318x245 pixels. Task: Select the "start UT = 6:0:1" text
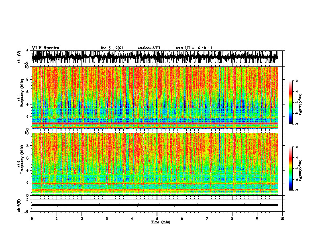[194, 48]
